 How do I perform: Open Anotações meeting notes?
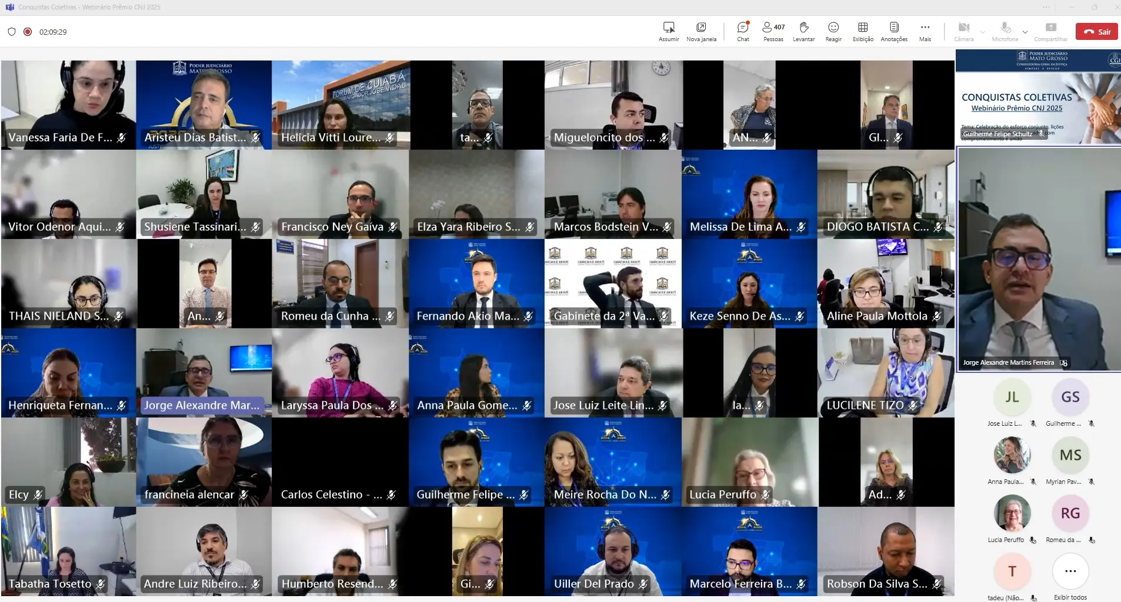click(x=894, y=31)
